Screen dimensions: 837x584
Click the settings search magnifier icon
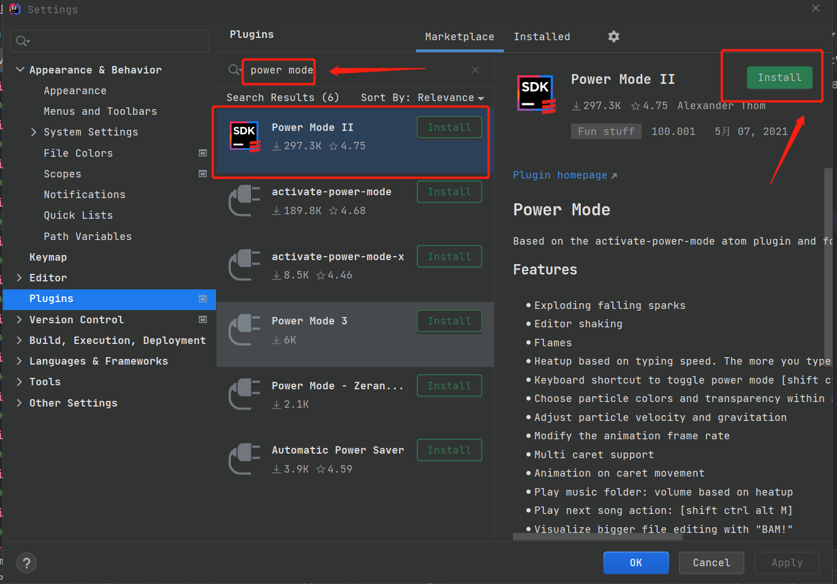pyautogui.click(x=23, y=41)
